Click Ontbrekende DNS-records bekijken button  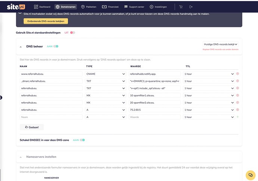pyautogui.click(x=46, y=21)
